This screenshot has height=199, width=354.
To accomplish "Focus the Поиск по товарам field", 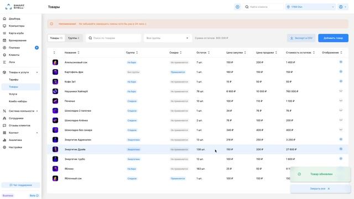I will tap(113, 38).
